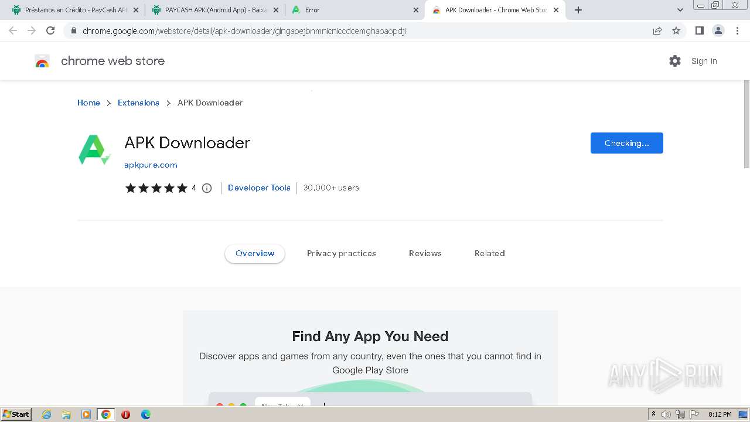Screen dimensions: 750x422
Task: Open the Action Center flag icon
Action: coord(694,414)
